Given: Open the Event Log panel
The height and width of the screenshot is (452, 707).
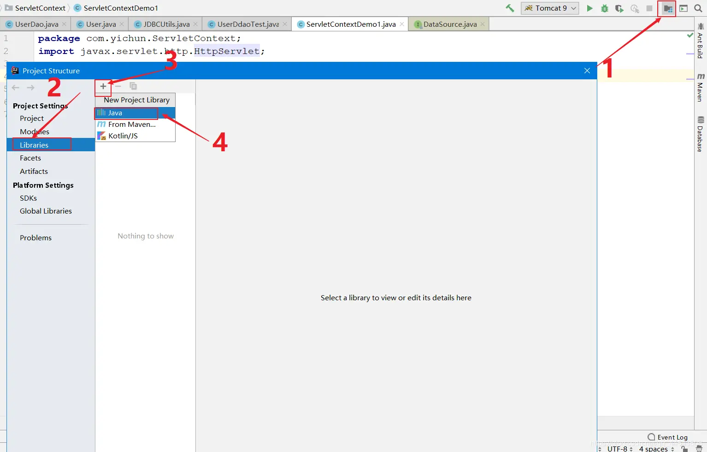Looking at the screenshot, I should (x=668, y=437).
